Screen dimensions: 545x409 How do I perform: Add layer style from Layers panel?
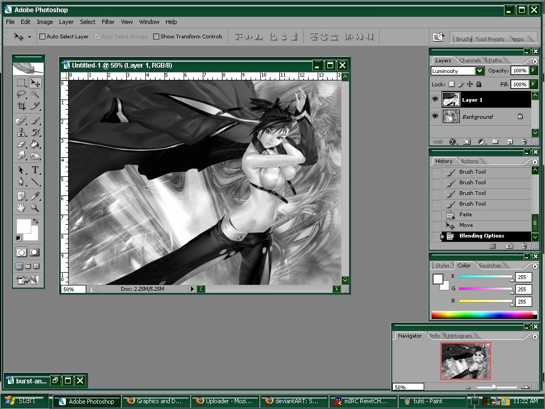(452, 142)
